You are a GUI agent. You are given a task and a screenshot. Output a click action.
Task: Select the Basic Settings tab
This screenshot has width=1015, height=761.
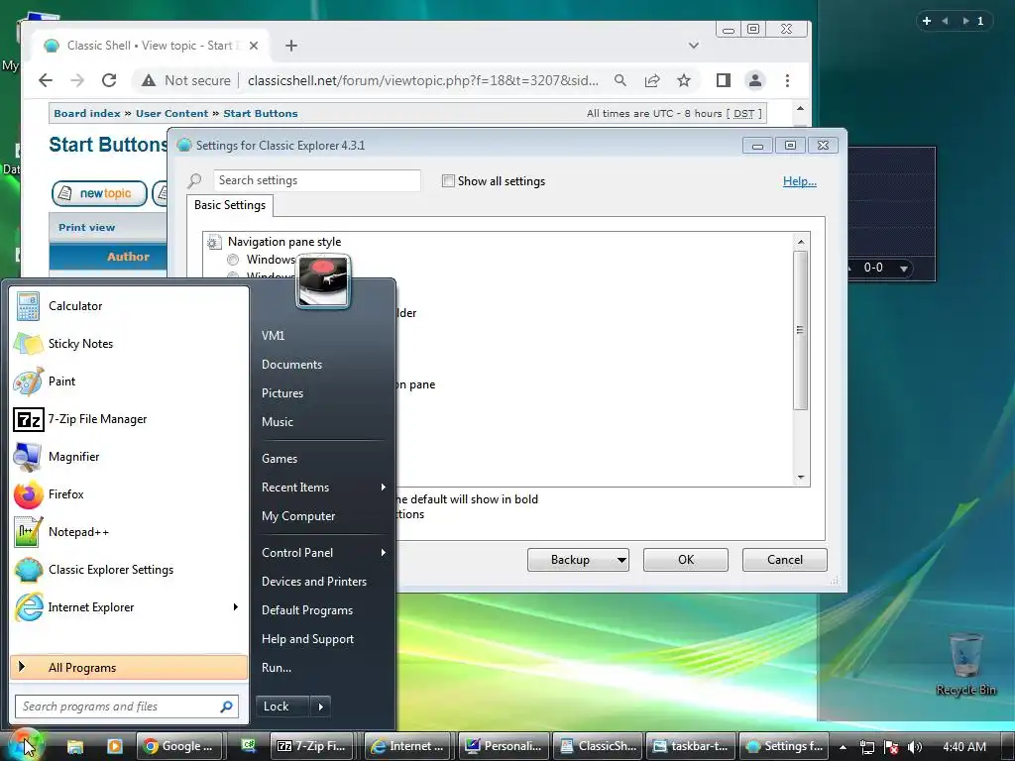[x=230, y=205]
